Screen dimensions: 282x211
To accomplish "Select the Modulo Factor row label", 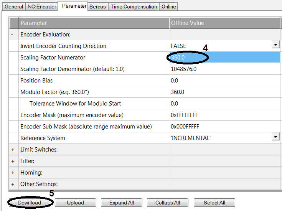I will click(x=54, y=92).
